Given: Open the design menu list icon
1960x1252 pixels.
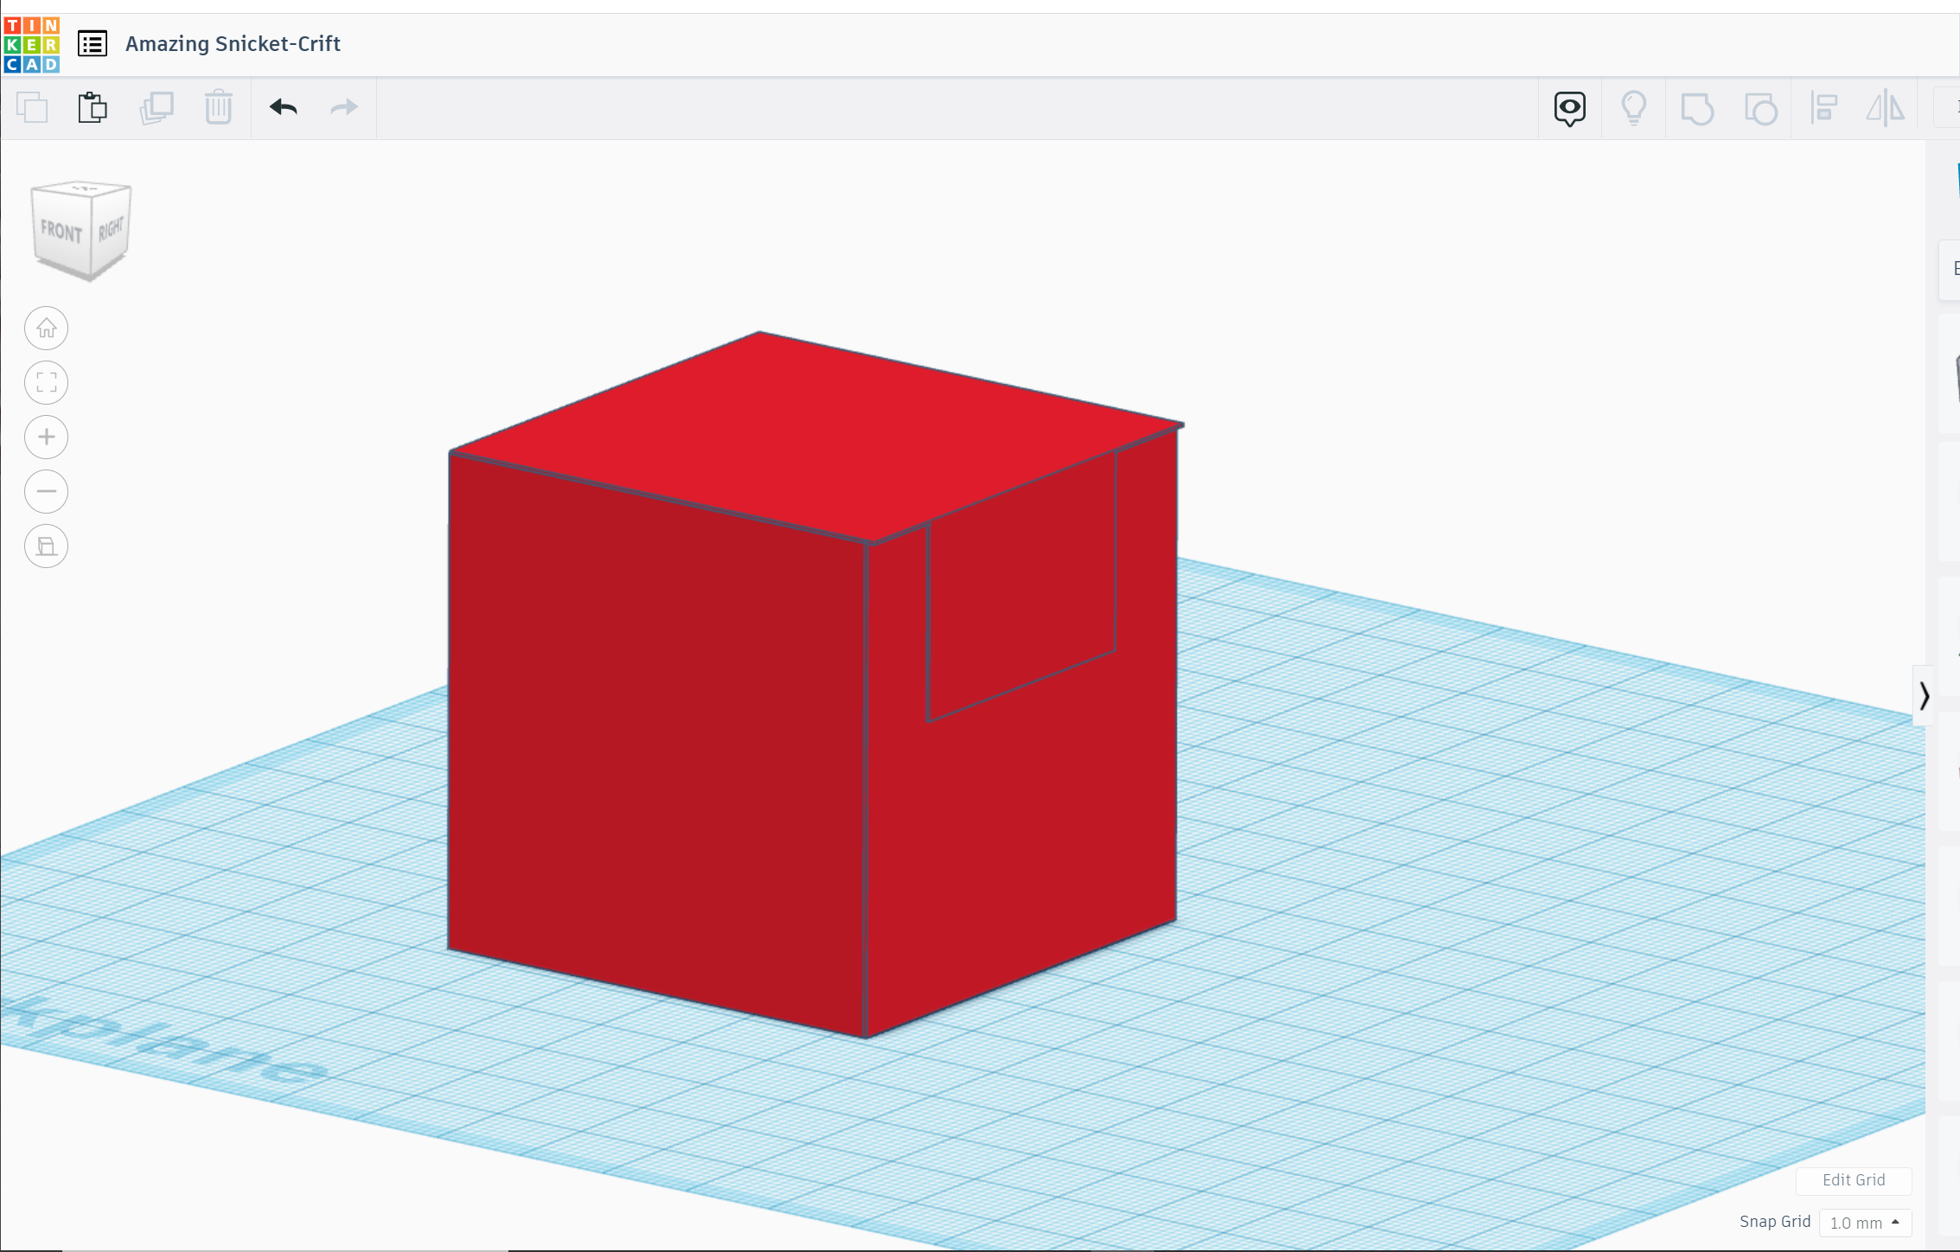Looking at the screenshot, I should point(93,43).
